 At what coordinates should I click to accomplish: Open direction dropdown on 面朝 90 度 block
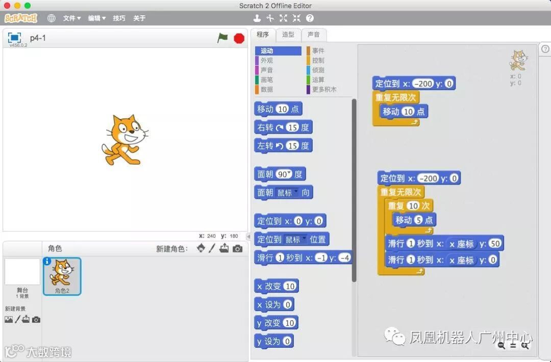point(289,173)
